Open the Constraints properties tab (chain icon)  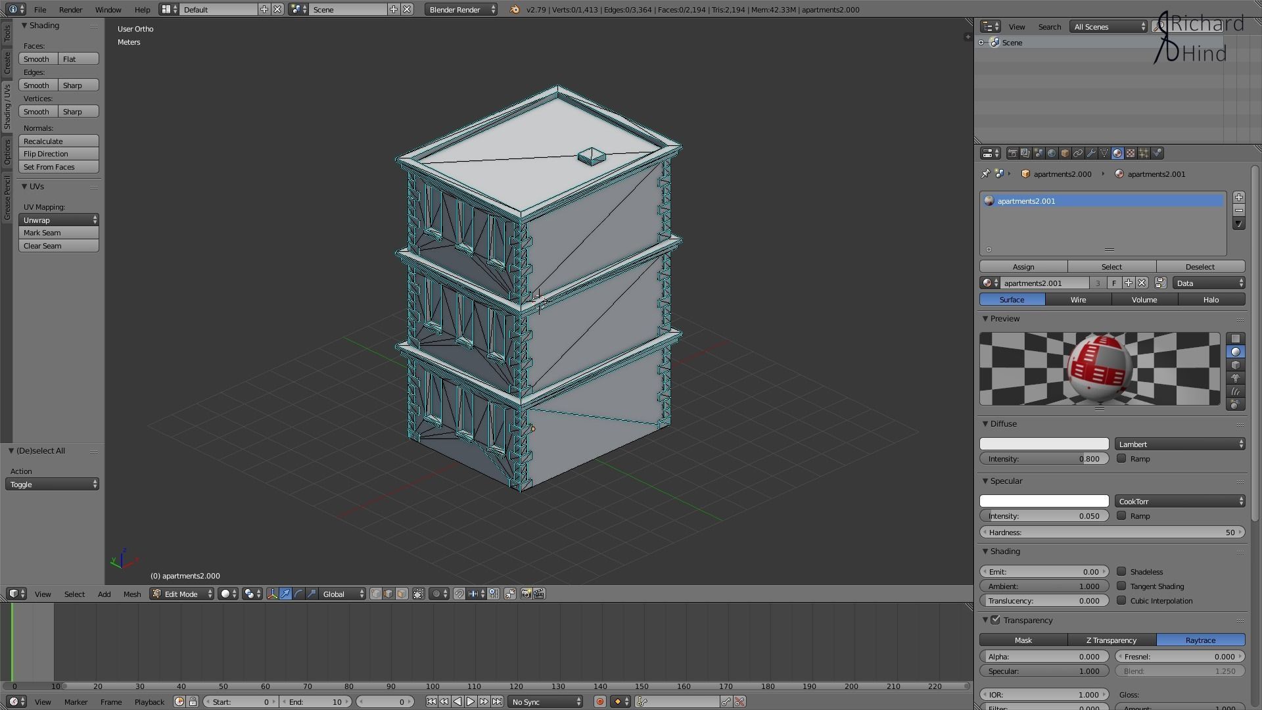pyautogui.click(x=1078, y=153)
